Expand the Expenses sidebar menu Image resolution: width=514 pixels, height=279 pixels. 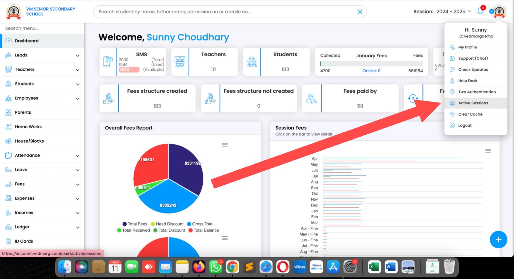(x=77, y=198)
